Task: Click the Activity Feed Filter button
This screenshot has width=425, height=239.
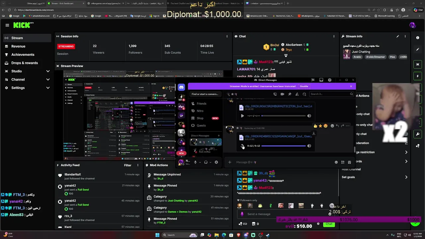Action: (x=128, y=165)
